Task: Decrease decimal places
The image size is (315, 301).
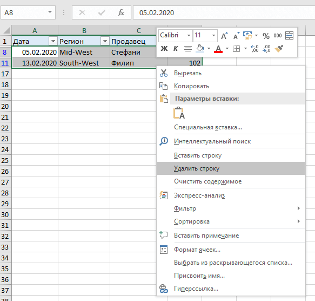Action: (266, 49)
